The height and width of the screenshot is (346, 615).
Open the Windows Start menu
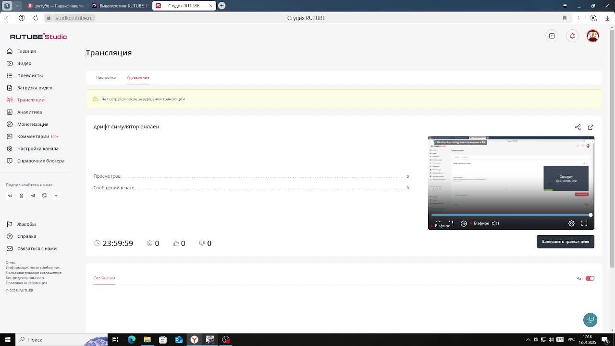point(7,340)
